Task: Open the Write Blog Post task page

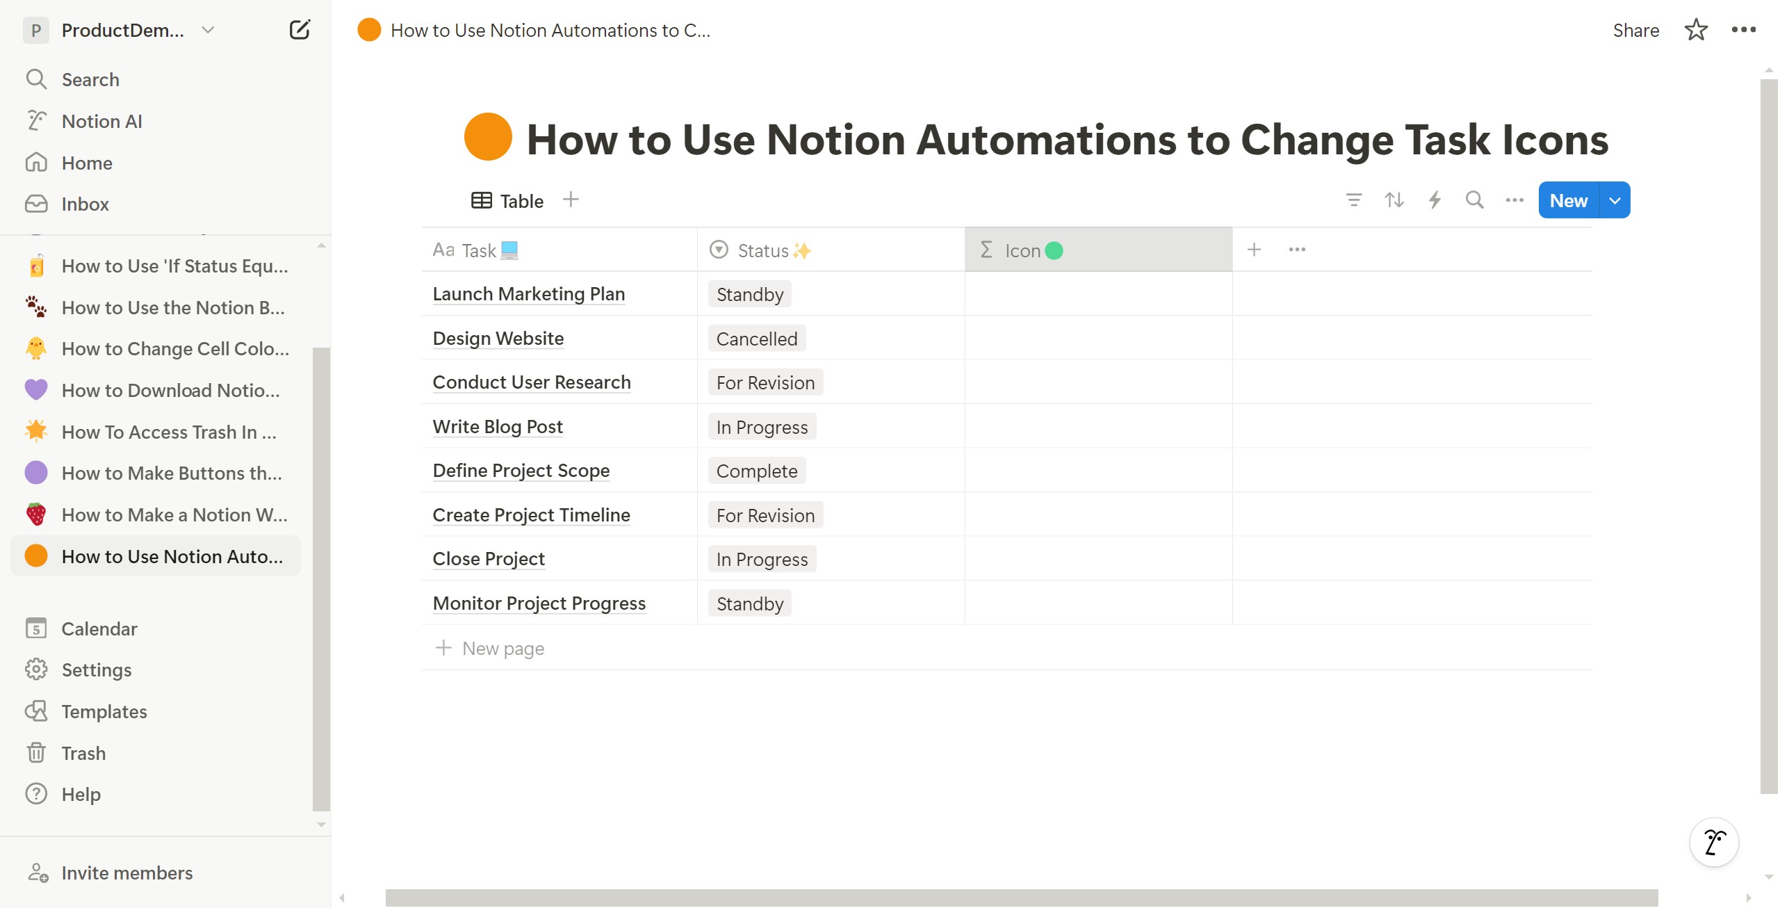Action: [498, 426]
